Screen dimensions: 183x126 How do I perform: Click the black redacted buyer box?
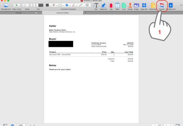[x=61, y=44]
